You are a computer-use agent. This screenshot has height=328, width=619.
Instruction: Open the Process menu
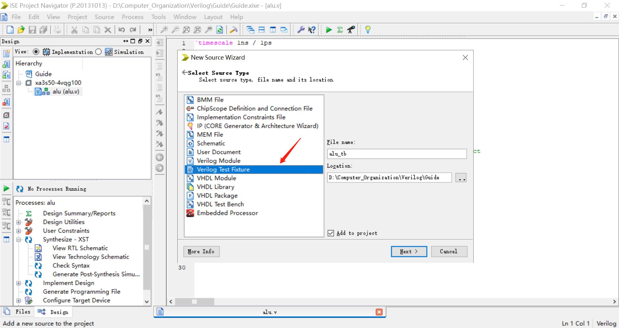click(x=133, y=17)
